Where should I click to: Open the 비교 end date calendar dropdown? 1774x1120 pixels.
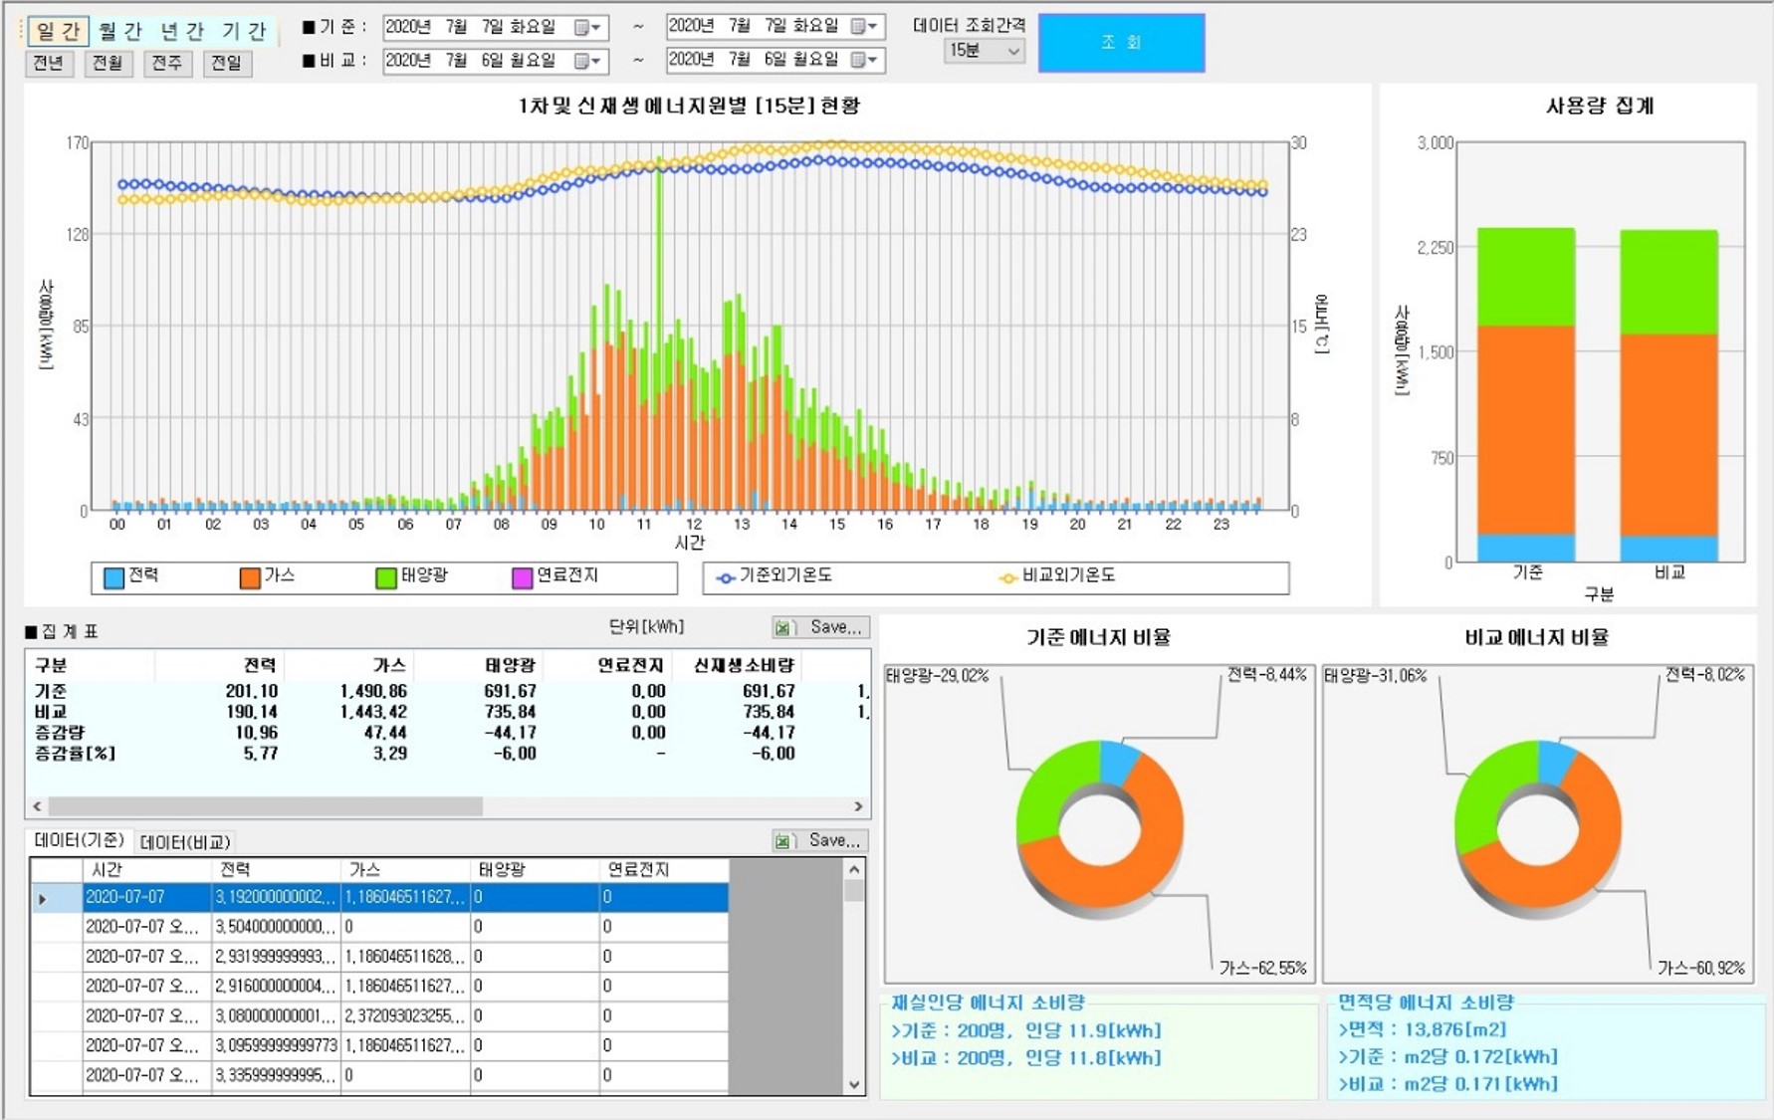click(863, 60)
